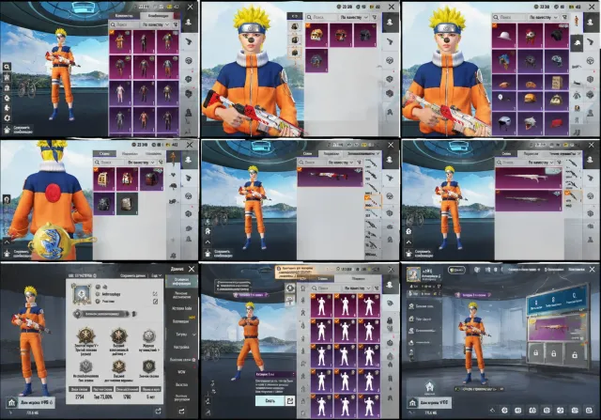Select gun category icon in outfits screen sidebar
The image size is (601, 420).
tap(190, 40)
